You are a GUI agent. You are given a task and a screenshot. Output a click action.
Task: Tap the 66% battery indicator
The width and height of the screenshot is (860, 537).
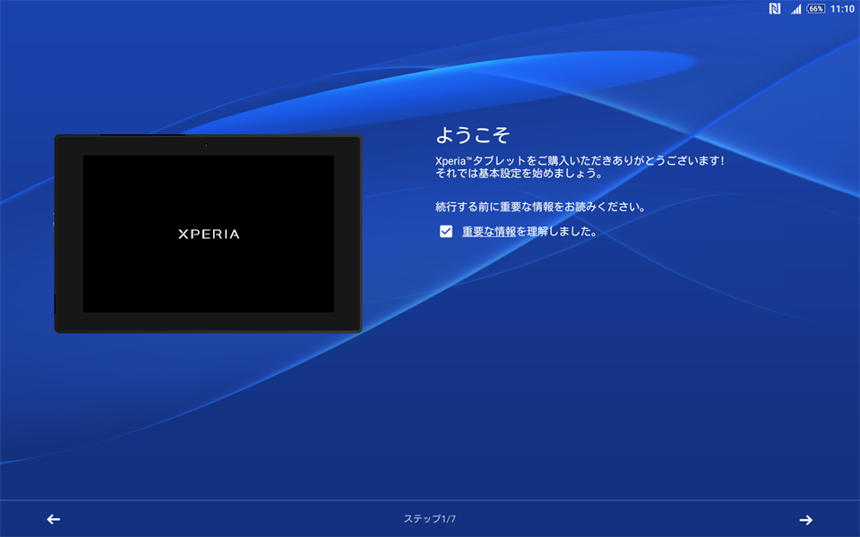coord(815,9)
